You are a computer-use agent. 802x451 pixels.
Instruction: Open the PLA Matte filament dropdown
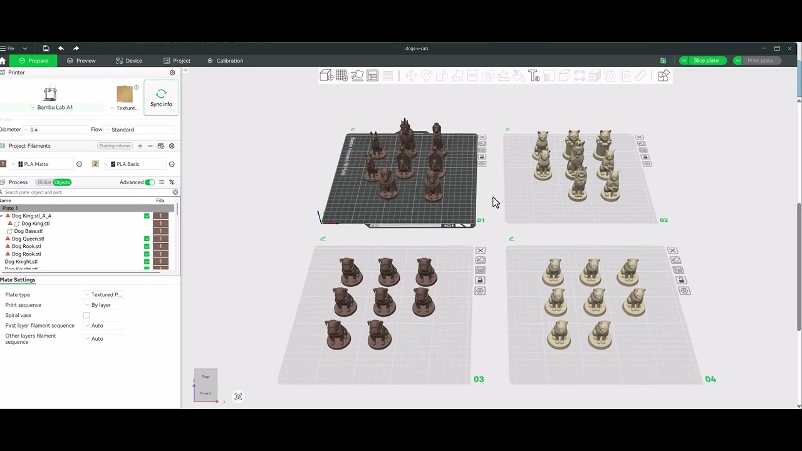[x=41, y=164]
